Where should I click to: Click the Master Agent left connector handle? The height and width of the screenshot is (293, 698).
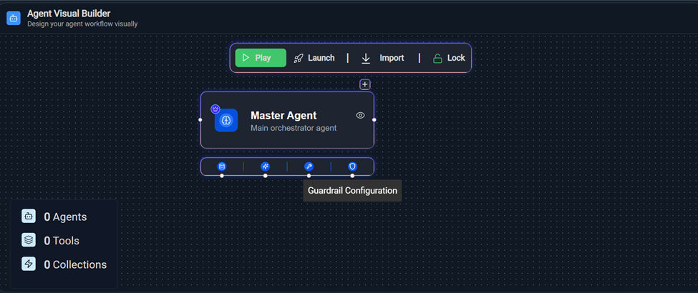coord(200,119)
